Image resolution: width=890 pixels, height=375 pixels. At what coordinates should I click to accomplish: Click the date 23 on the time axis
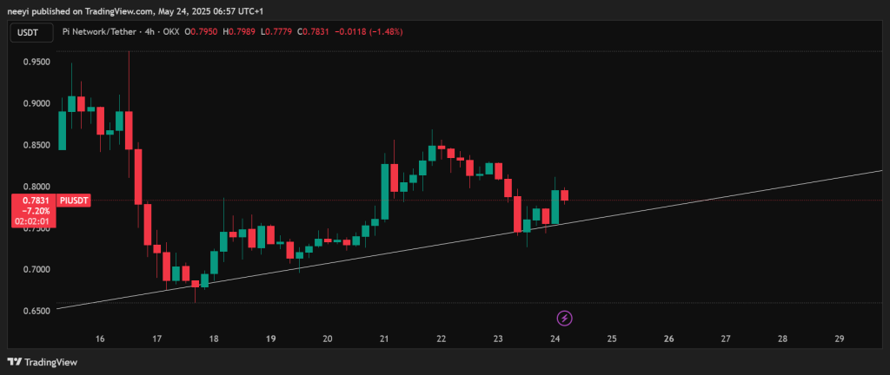tap(498, 339)
